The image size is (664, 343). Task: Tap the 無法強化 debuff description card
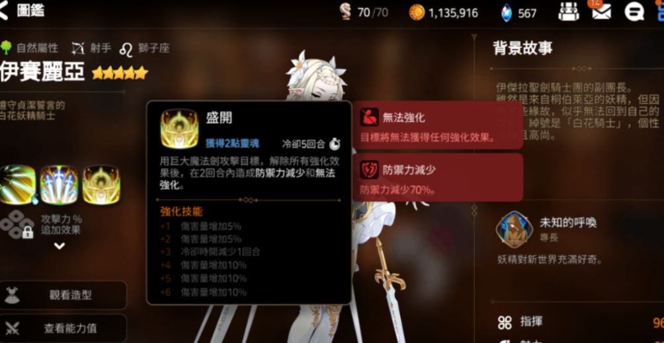tap(437, 125)
